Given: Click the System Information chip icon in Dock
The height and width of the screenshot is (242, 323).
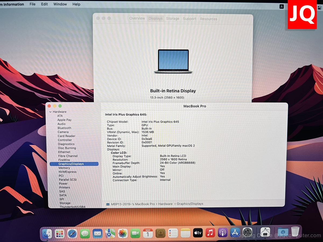Looking at the screenshot, I should pos(265,232).
